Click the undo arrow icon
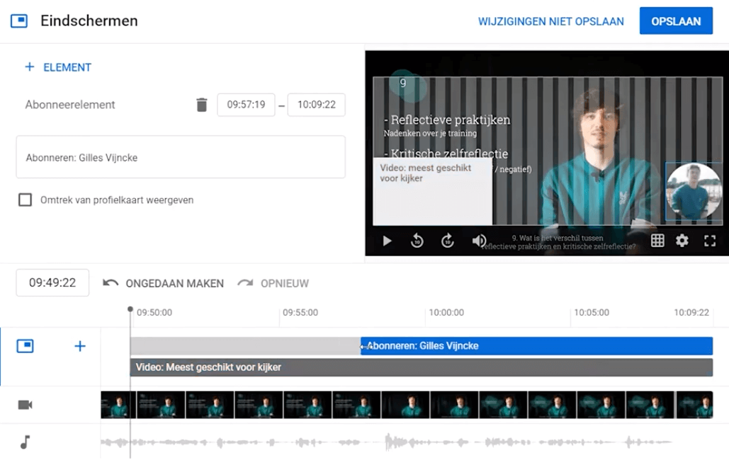The image size is (729, 460). [x=111, y=282]
